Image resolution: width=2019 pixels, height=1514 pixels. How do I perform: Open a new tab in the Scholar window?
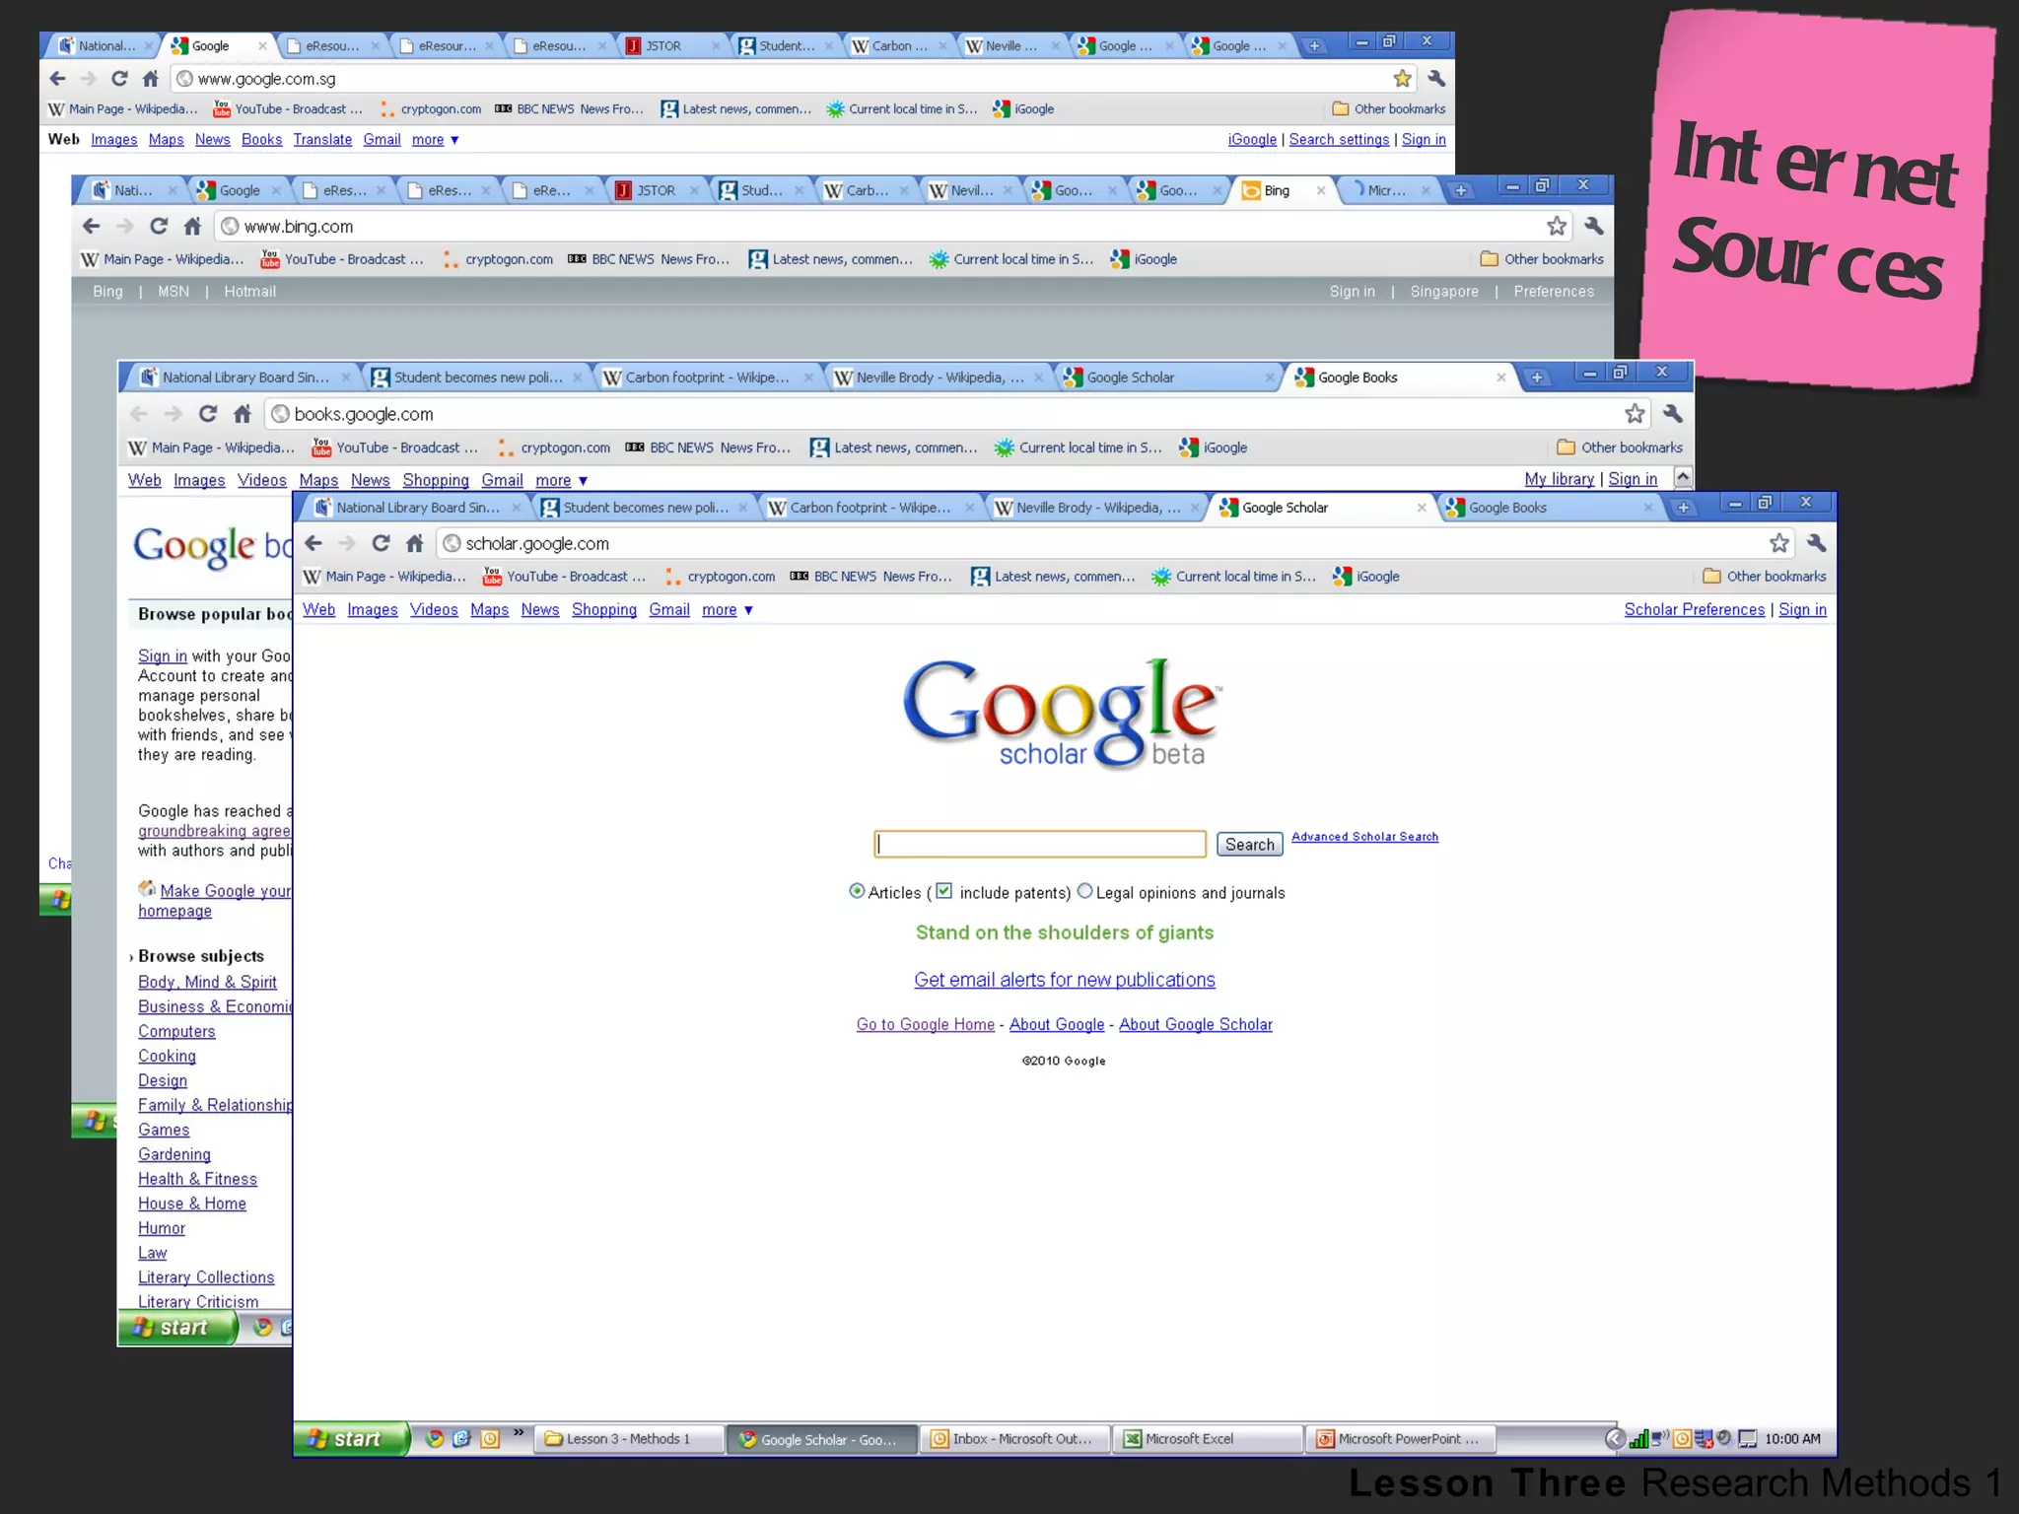point(1684,508)
